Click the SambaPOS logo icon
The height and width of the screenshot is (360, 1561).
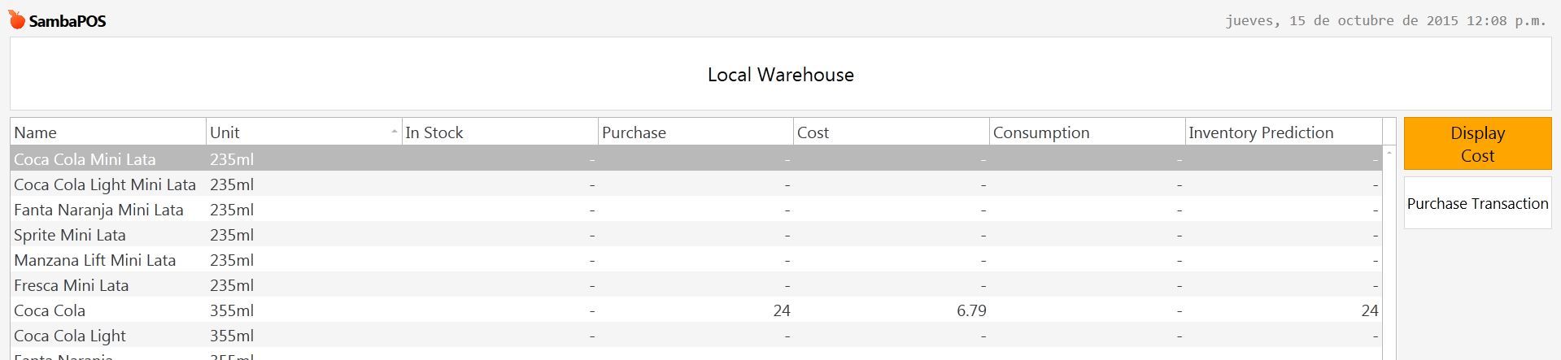pyautogui.click(x=16, y=20)
